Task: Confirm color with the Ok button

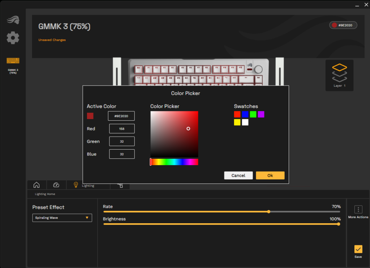Action: pos(270,176)
